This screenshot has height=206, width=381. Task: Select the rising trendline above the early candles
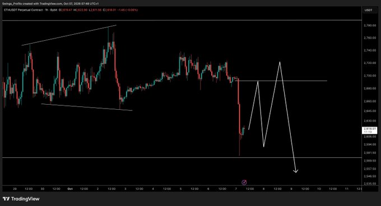69,35
